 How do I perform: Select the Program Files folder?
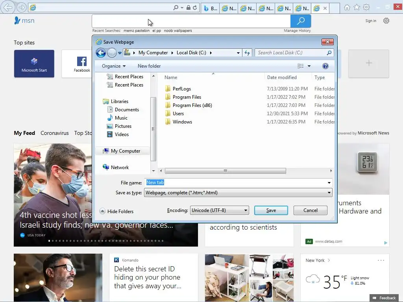[187, 97]
